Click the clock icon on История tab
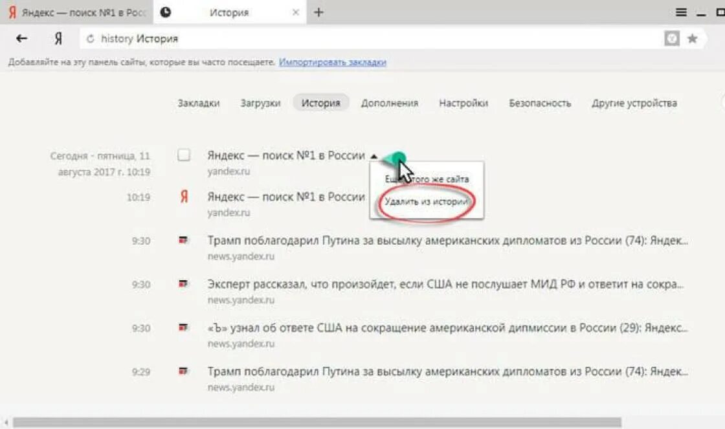This screenshot has height=429, width=725. (166, 12)
